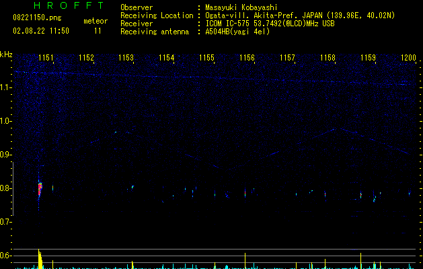423x269 pixels.
Task: Click the 1152 time axis label
Action: pyautogui.click(x=86, y=58)
